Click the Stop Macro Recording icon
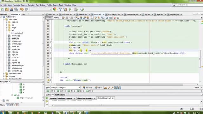Viewport: 203px width, 114px height. point(118,18)
